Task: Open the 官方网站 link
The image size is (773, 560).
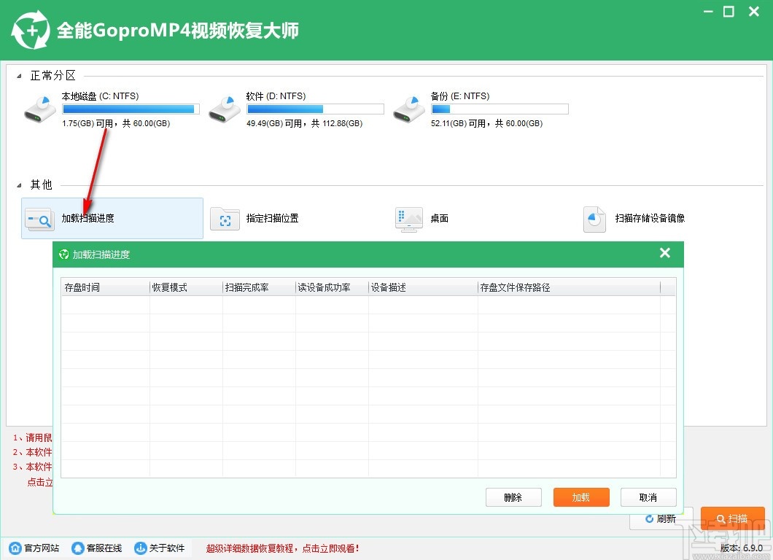Action: (42, 548)
